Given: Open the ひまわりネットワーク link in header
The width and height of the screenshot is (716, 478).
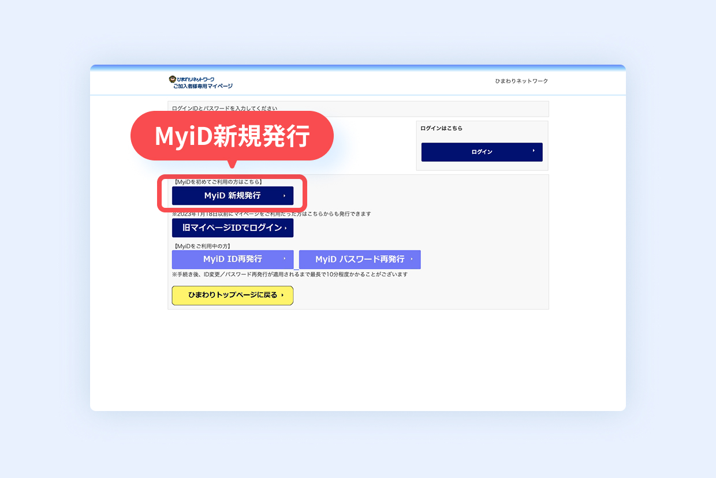Looking at the screenshot, I should coord(521,81).
